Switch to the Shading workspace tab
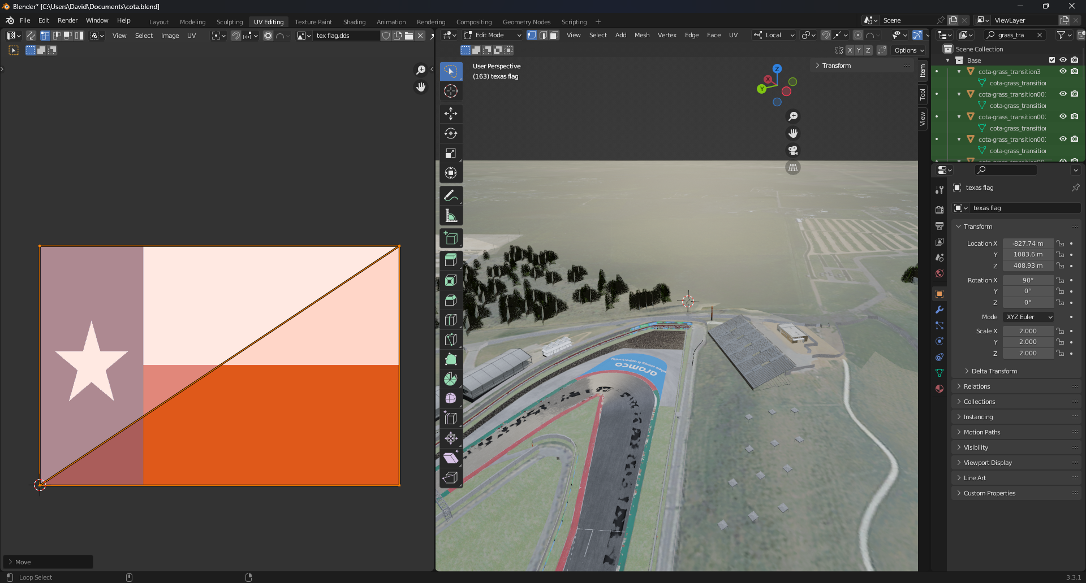 point(354,22)
